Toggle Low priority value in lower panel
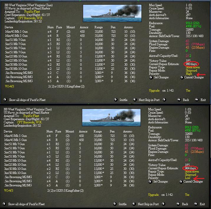The width and height of the screenshot is (211, 209). pos(188,178)
